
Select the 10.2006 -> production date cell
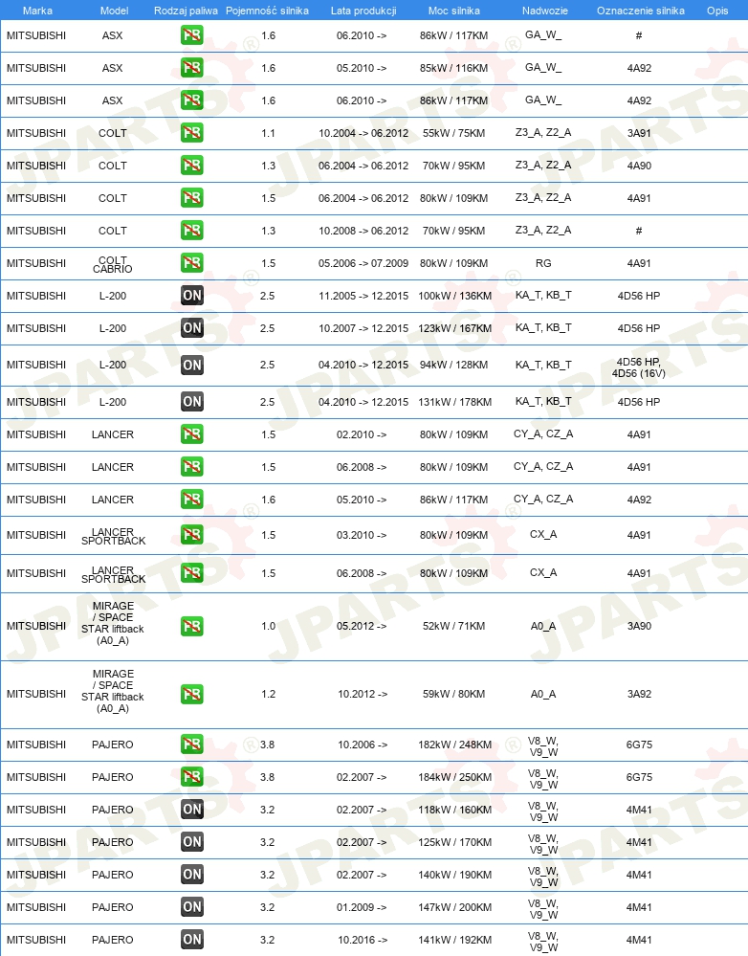363,745
